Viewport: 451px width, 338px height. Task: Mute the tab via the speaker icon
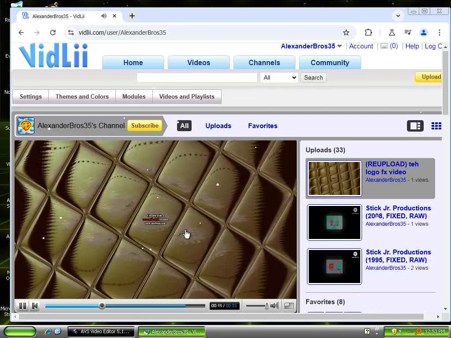pyautogui.click(x=104, y=16)
